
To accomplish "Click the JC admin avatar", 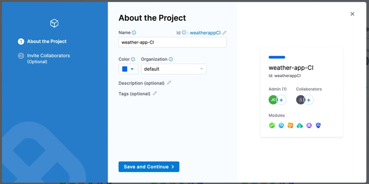I will point(273,100).
